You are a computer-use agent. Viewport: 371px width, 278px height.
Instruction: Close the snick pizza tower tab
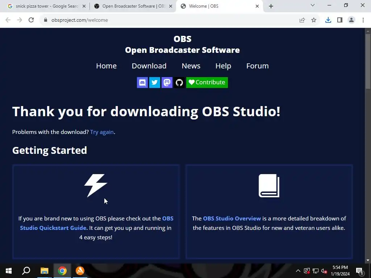pos(84,7)
